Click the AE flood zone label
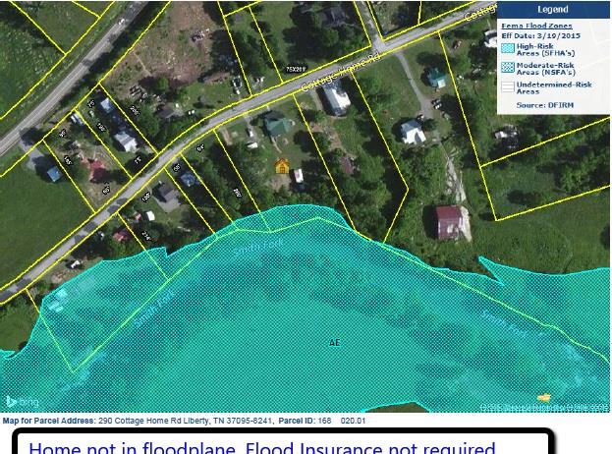 coord(335,342)
